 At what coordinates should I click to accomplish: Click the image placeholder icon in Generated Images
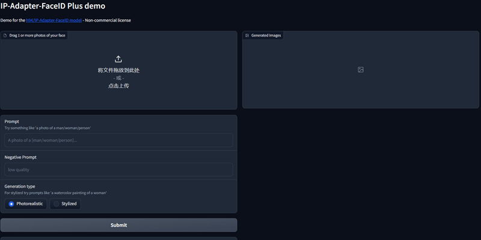361,70
